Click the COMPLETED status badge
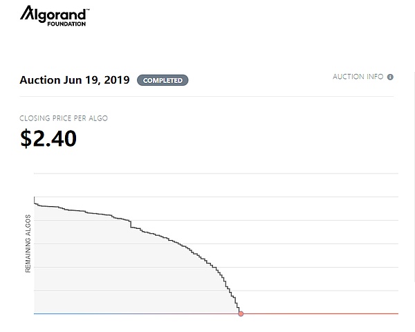The width and height of the screenshot is (415, 332). pos(163,80)
